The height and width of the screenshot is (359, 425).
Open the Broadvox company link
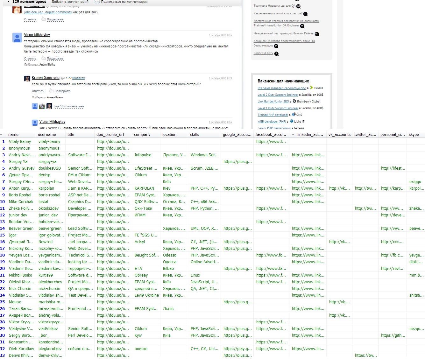(x=78, y=78)
